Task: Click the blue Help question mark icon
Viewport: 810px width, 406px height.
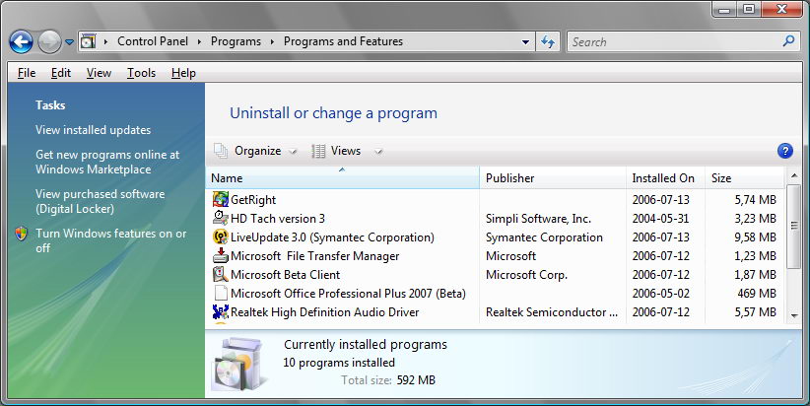Action: click(x=784, y=151)
